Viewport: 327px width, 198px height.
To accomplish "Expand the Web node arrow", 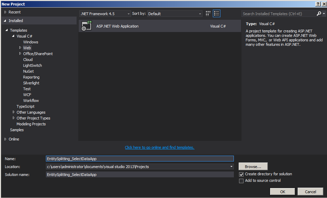I will click(x=20, y=48).
